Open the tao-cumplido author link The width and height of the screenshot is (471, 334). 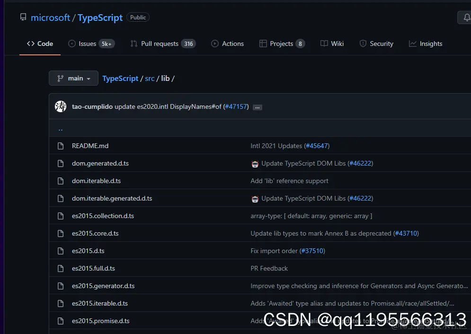(92, 106)
